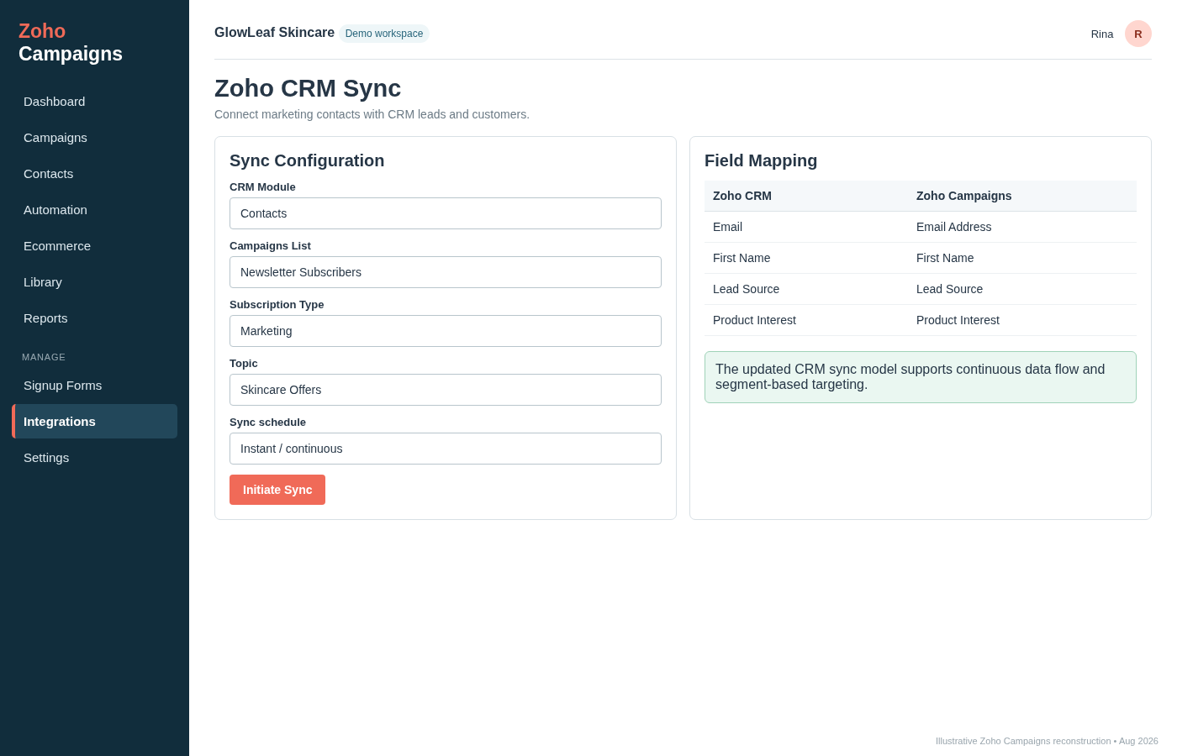
Task: Click the Sync Configuration heading
Action: [x=307, y=160]
